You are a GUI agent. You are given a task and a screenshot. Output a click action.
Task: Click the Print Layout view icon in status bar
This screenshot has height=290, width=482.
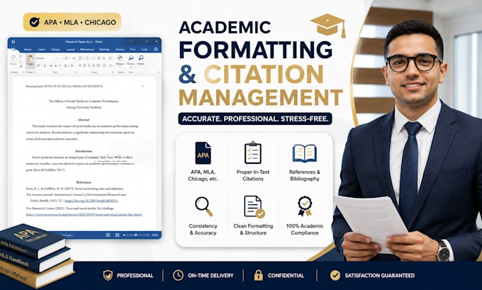(108, 235)
